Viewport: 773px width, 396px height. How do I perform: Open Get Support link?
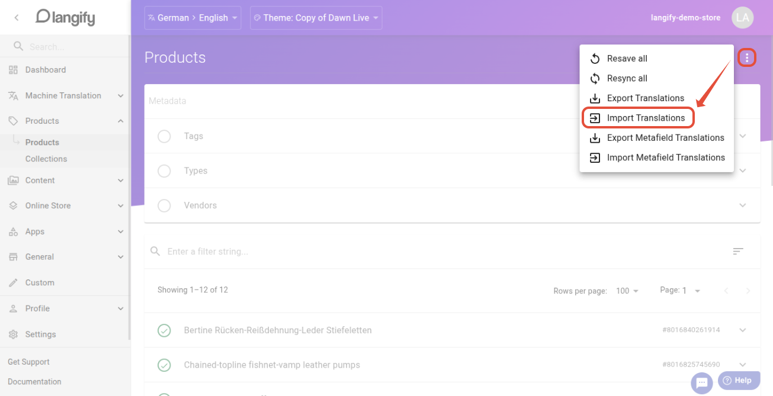(28, 362)
